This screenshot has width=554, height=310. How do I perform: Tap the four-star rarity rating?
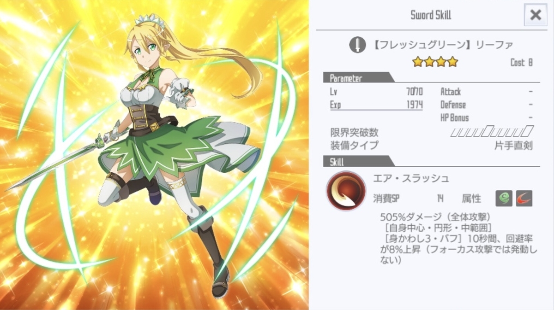435,62
